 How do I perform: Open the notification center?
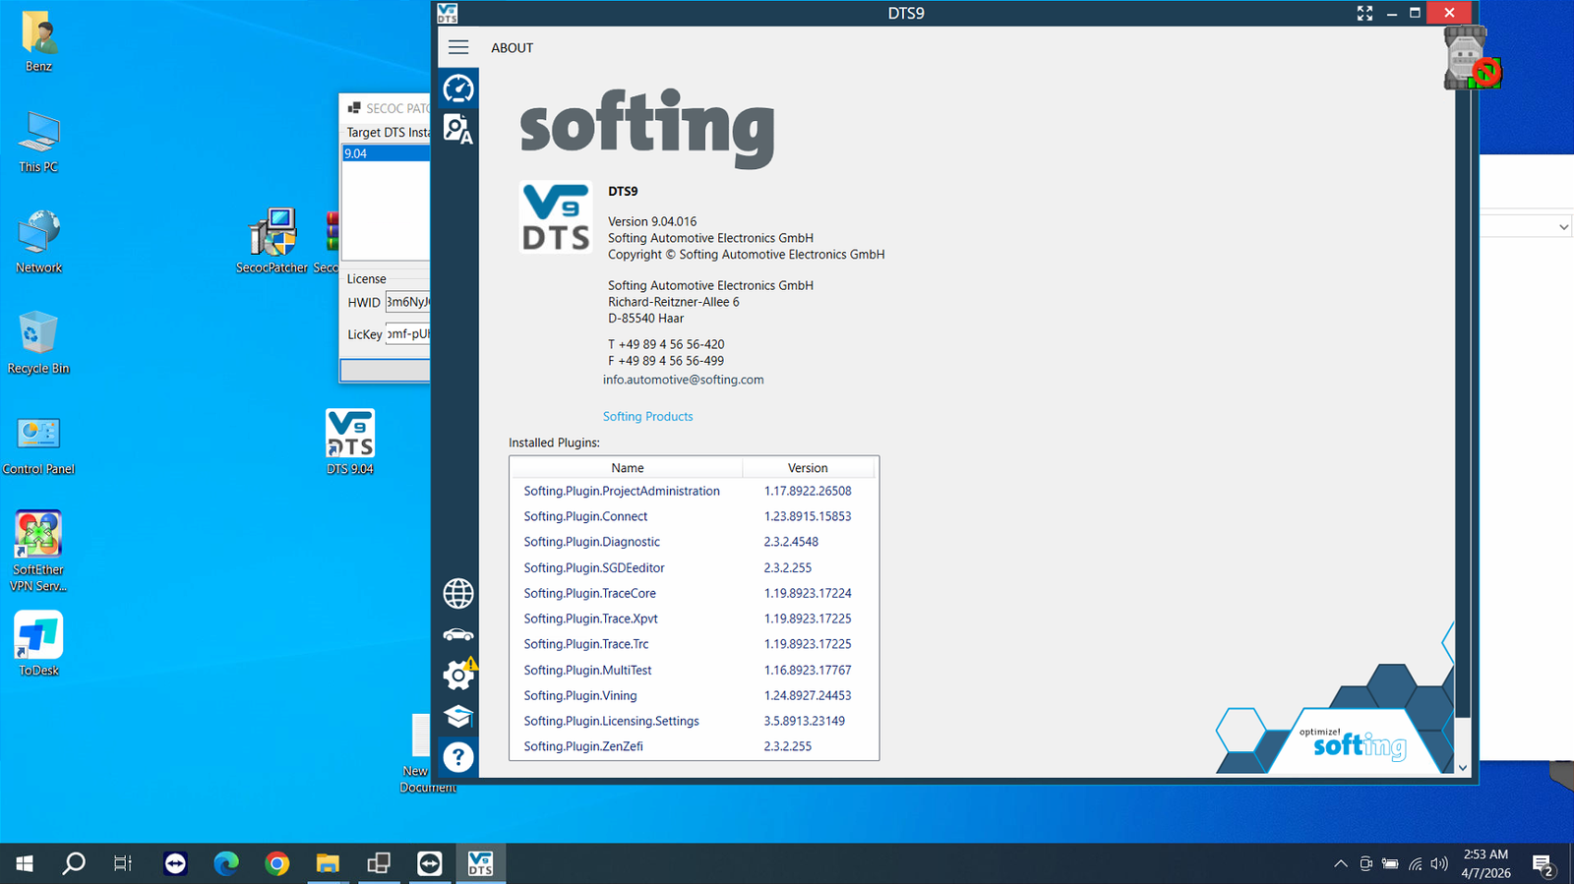pos(1543,864)
